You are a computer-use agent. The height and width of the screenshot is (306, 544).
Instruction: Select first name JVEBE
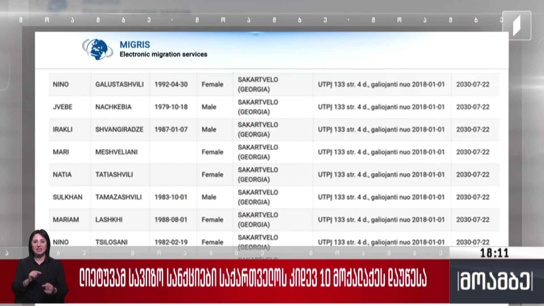point(62,107)
